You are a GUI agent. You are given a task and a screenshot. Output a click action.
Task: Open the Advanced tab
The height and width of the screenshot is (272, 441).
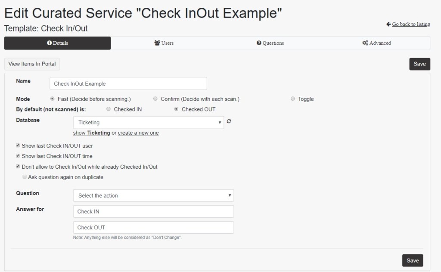point(376,43)
